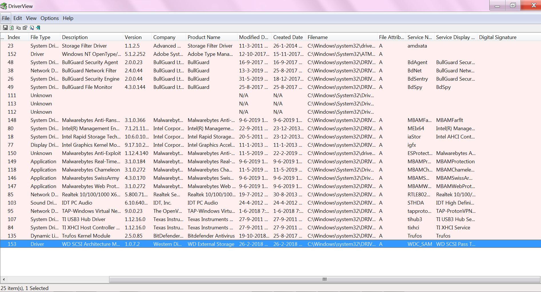This screenshot has width=541, height=292.
Task: Select the BullGuard Security Engine row
Action: 270,79
